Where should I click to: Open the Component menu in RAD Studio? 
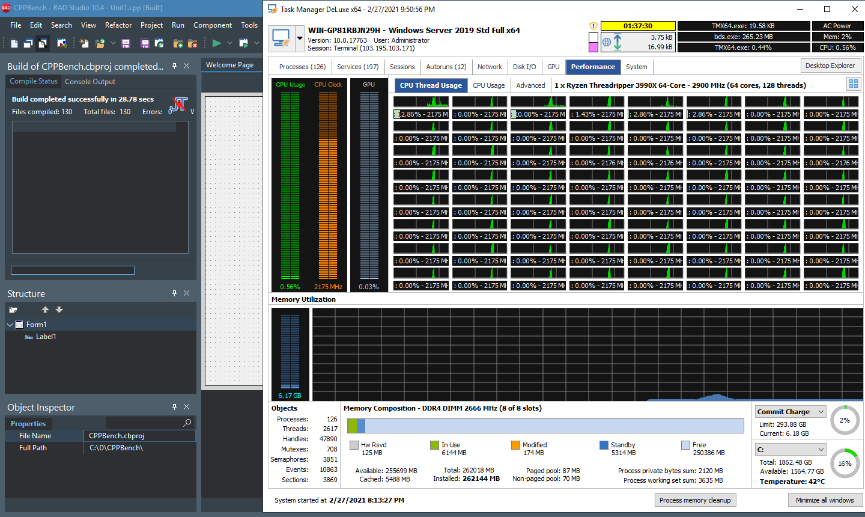click(x=213, y=25)
